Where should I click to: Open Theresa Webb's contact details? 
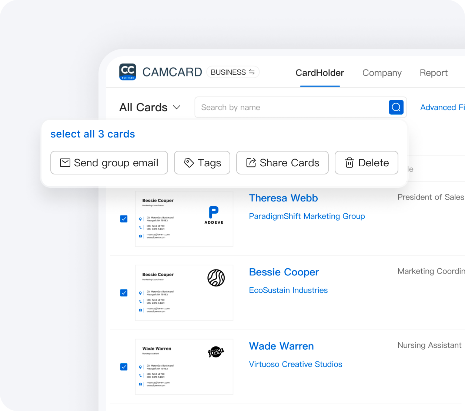pos(283,198)
